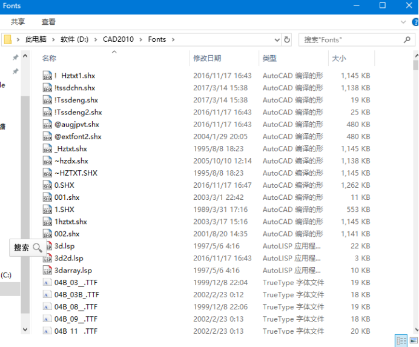Click the second pin icon in navigation pane
Screen dimensions: 419x347
16,71
